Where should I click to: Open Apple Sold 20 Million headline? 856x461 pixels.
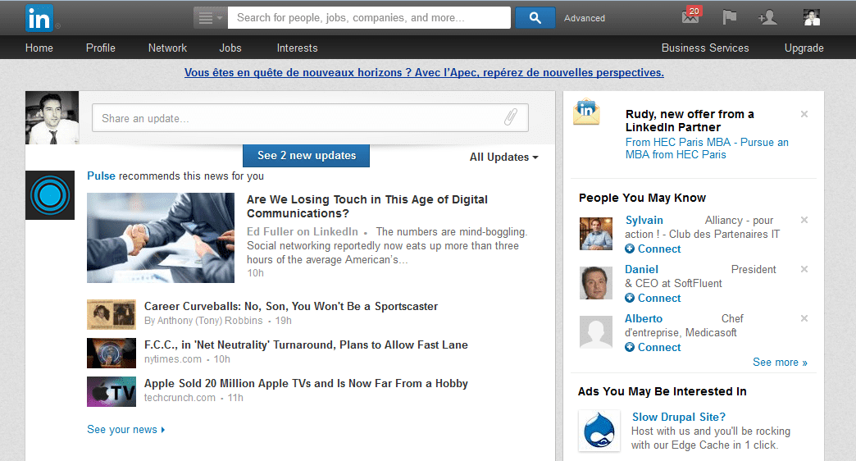tap(306, 383)
